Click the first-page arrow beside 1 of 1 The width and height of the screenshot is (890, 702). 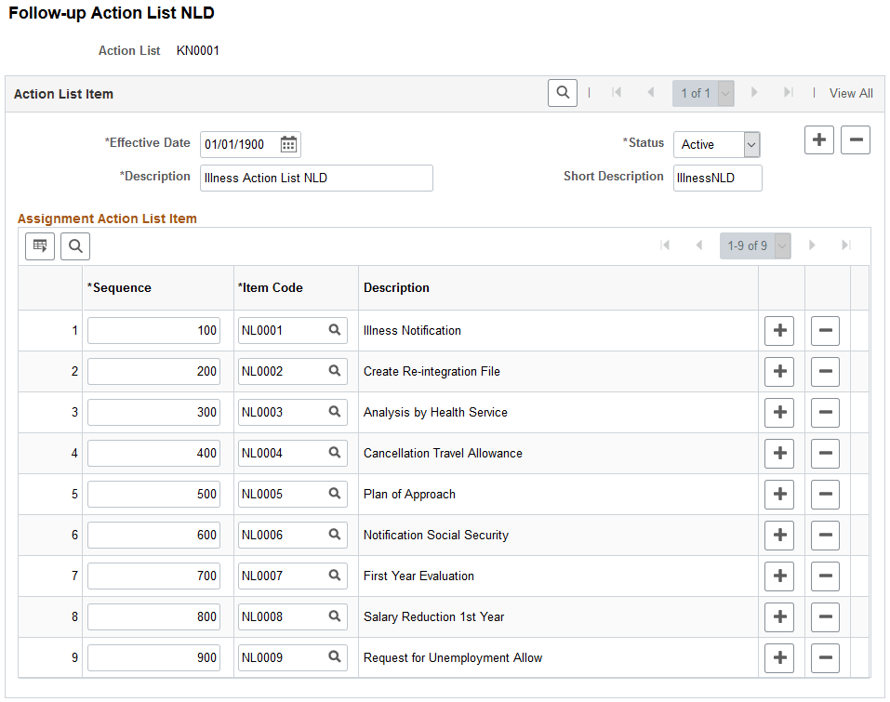[617, 93]
